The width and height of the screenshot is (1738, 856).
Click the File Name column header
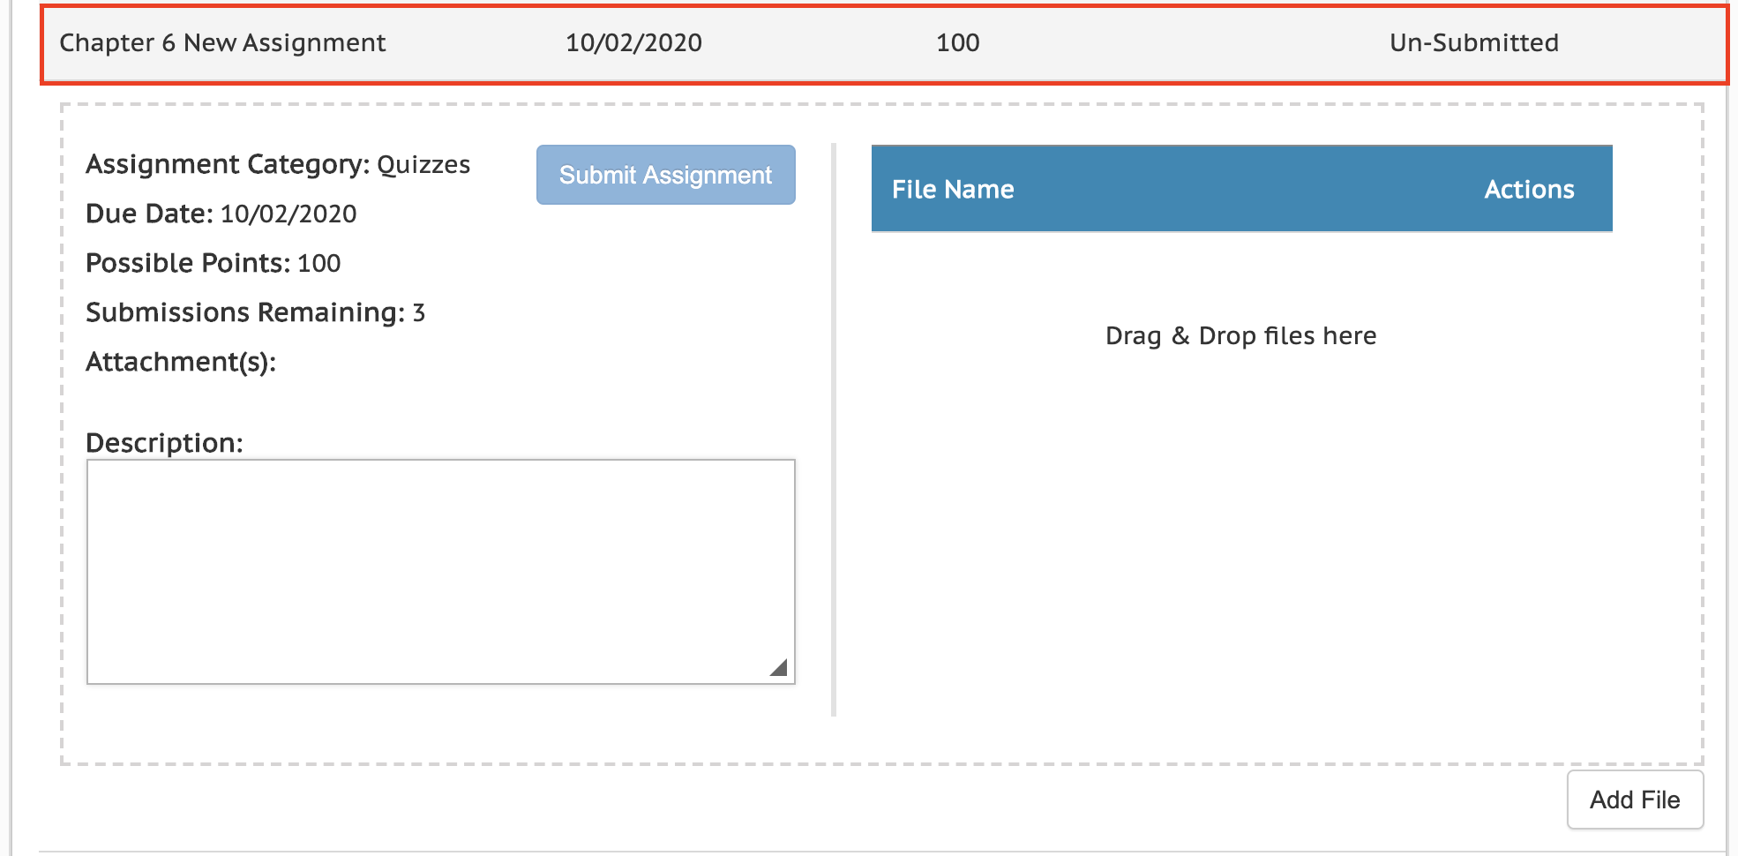(x=953, y=189)
